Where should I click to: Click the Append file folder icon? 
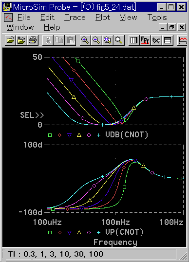pos(21,40)
